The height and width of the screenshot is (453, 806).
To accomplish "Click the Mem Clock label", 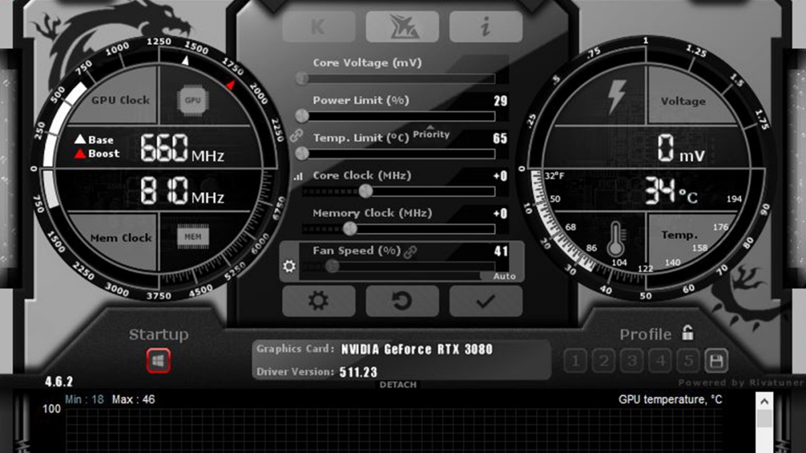I will tap(121, 238).
